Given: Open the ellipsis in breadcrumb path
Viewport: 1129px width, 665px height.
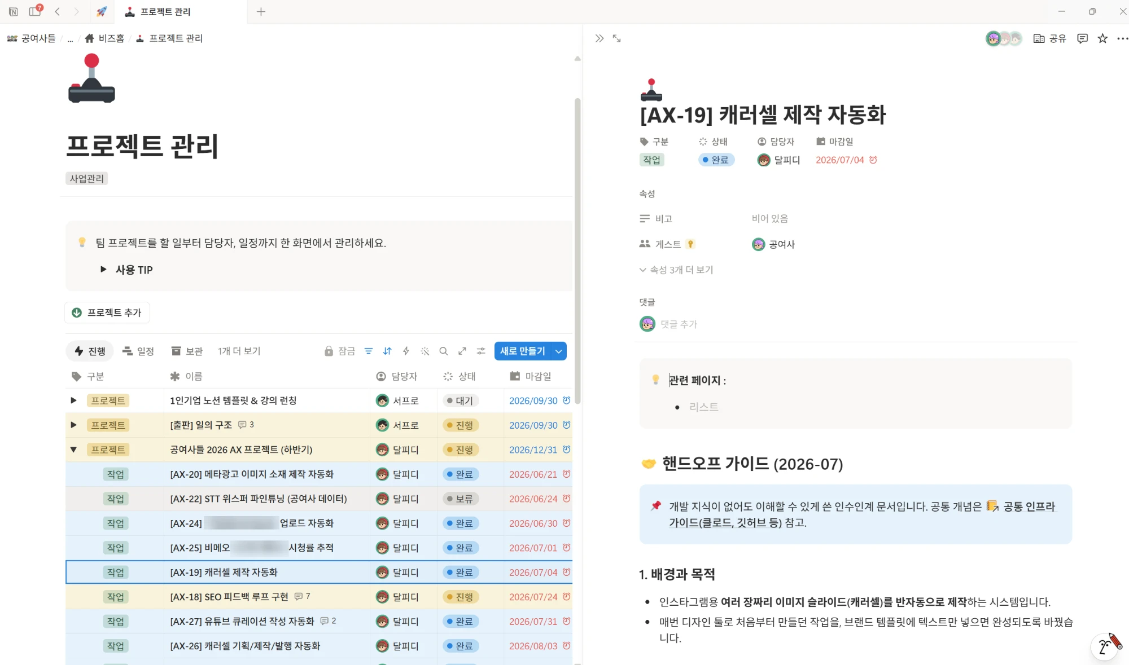Looking at the screenshot, I should pyautogui.click(x=70, y=38).
